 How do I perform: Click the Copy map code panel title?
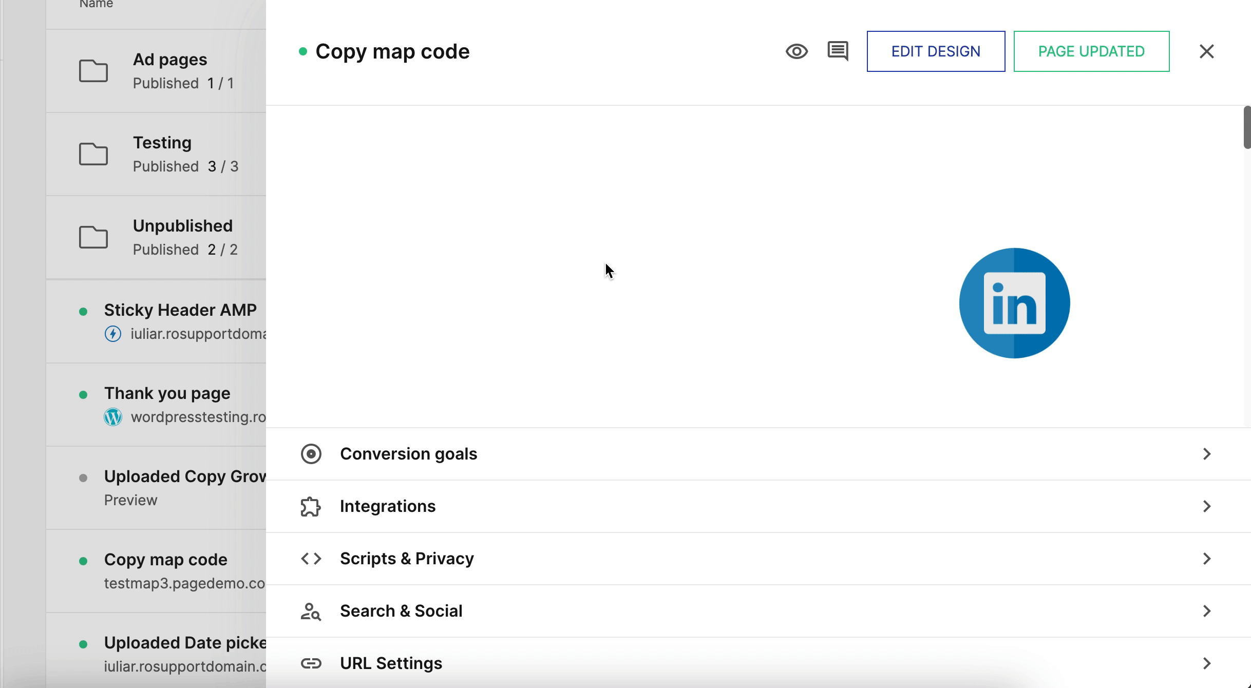click(392, 51)
